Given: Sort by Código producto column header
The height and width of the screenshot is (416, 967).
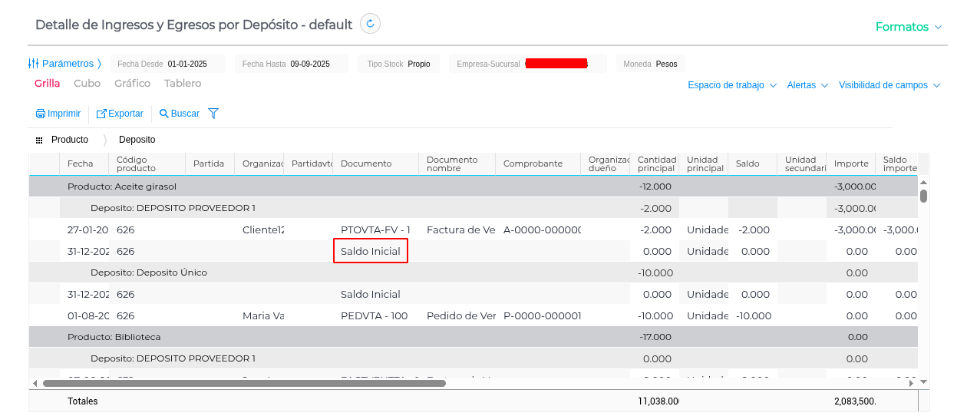Looking at the screenshot, I should [147, 163].
